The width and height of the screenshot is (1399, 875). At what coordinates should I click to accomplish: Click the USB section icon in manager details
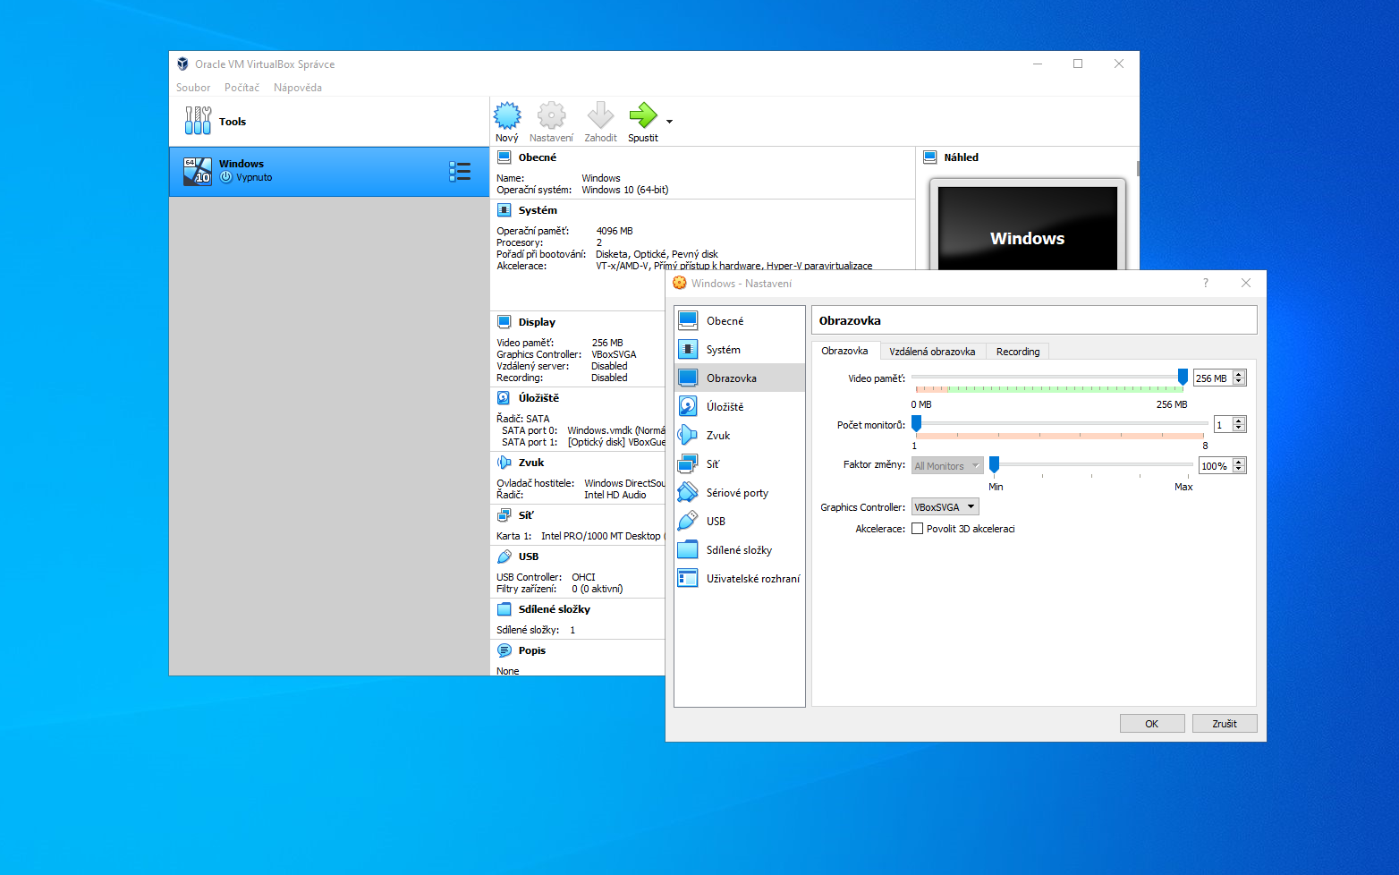[504, 556]
